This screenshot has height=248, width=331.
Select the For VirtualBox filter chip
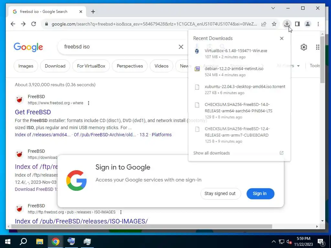coord(91,66)
